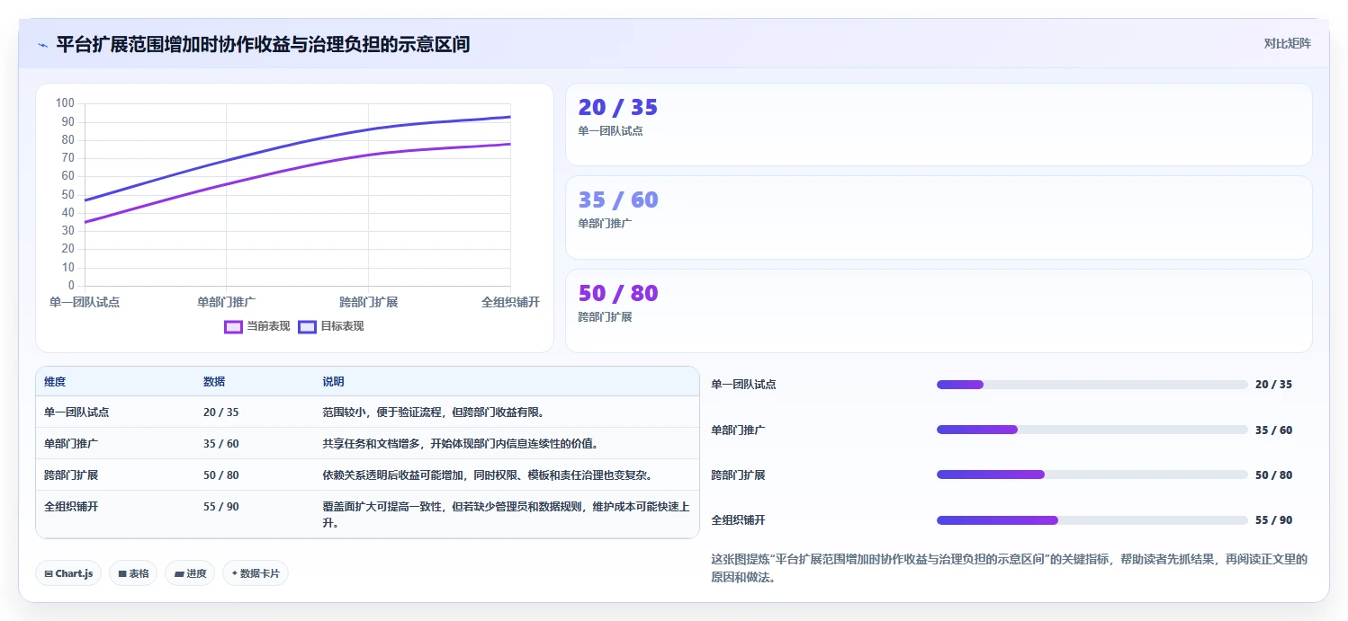Click the 数据 table column header
This screenshot has height=621, width=1348.
coord(214,382)
